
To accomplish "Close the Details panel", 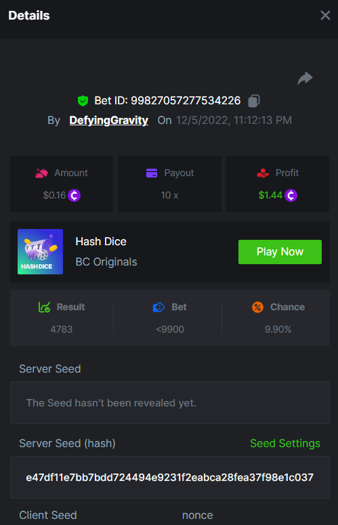I will [x=325, y=16].
